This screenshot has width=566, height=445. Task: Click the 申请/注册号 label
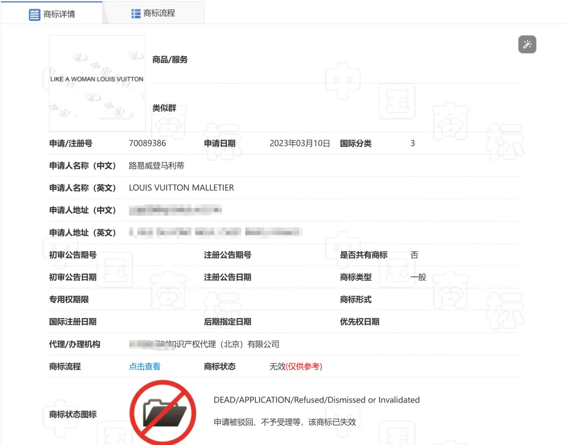point(71,143)
